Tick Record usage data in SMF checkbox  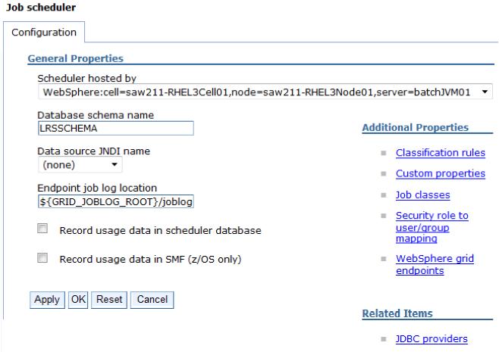click(42, 257)
